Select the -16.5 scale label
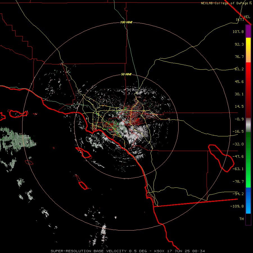 point(238,132)
